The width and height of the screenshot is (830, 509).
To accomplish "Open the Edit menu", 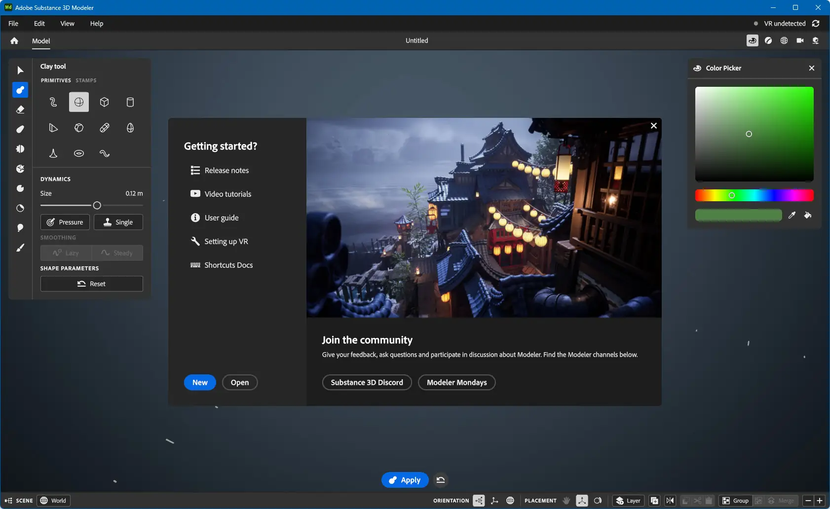I will tap(39, 24).
